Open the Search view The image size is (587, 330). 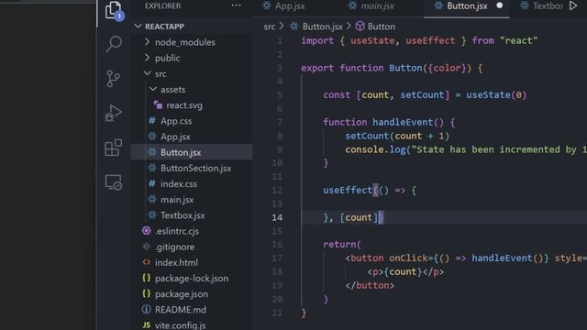point(114,44)
